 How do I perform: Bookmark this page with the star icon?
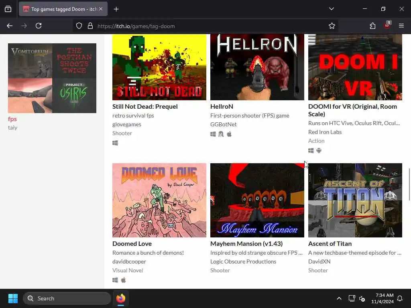(332, 26)
